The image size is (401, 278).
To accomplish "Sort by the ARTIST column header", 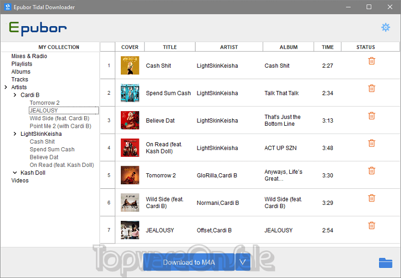I will click(229, 47).
